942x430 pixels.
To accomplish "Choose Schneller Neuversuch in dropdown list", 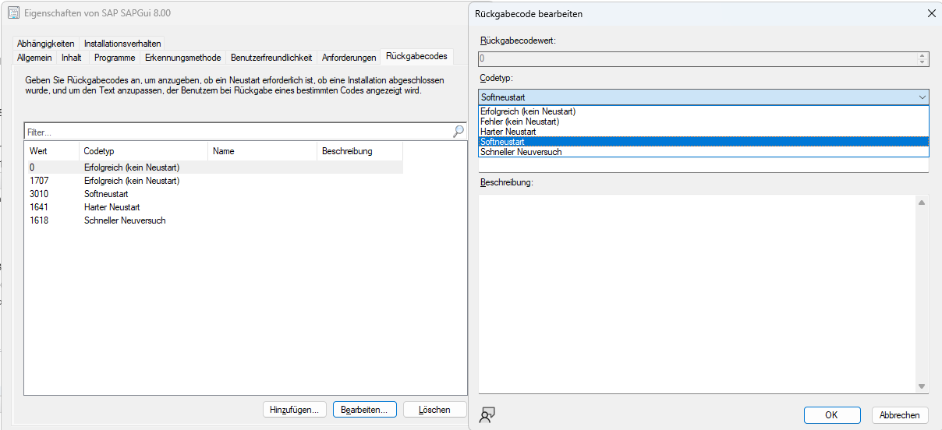I will [x=703, y=152].
